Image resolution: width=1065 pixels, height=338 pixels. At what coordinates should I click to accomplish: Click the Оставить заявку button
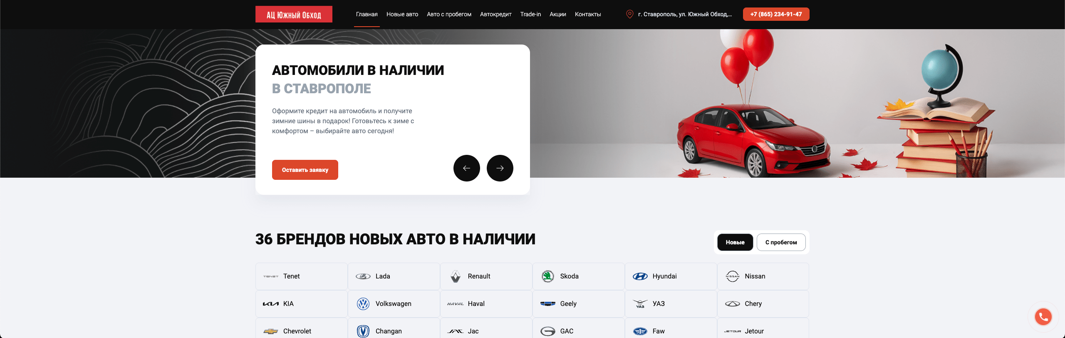pos(305,170)
